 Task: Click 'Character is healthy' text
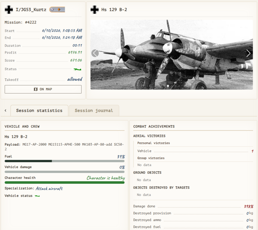pyautogui.click(x=106, y=178)
